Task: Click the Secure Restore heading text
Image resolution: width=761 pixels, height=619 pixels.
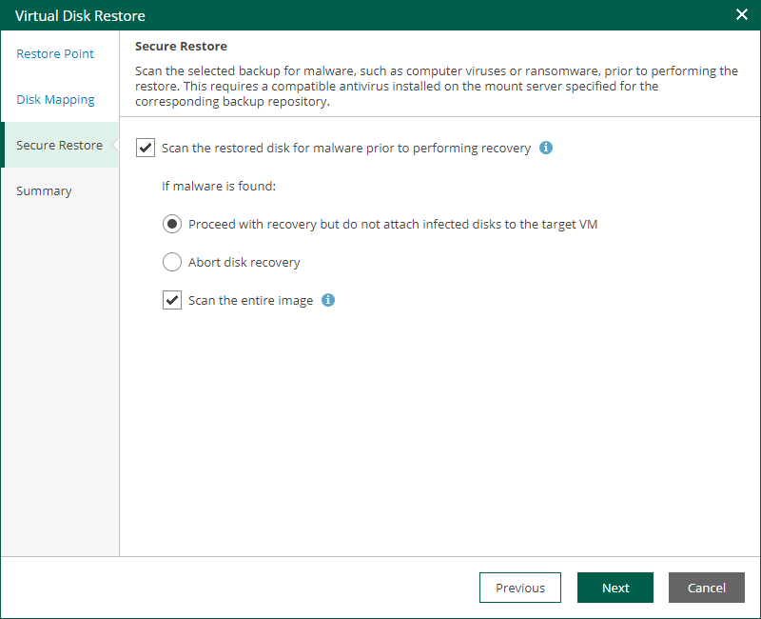Action: (181, 46)
